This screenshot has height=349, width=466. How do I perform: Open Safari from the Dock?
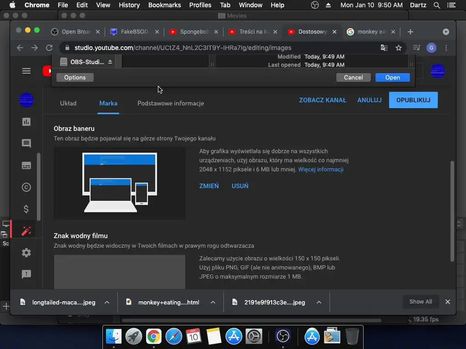(x=173, y=336)
